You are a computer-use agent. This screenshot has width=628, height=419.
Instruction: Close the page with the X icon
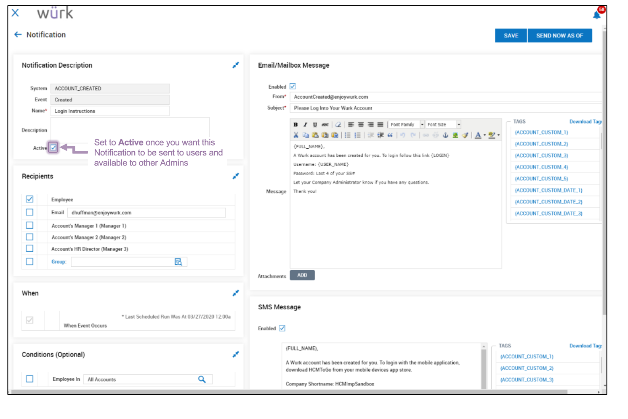[x=15, y=13]
